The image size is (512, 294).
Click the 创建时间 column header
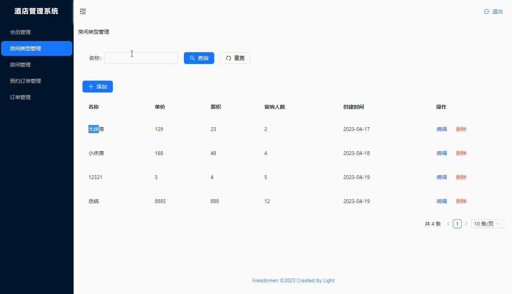[354, 107]
